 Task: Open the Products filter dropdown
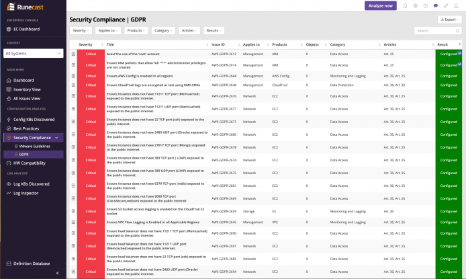[x=136, y=30]
